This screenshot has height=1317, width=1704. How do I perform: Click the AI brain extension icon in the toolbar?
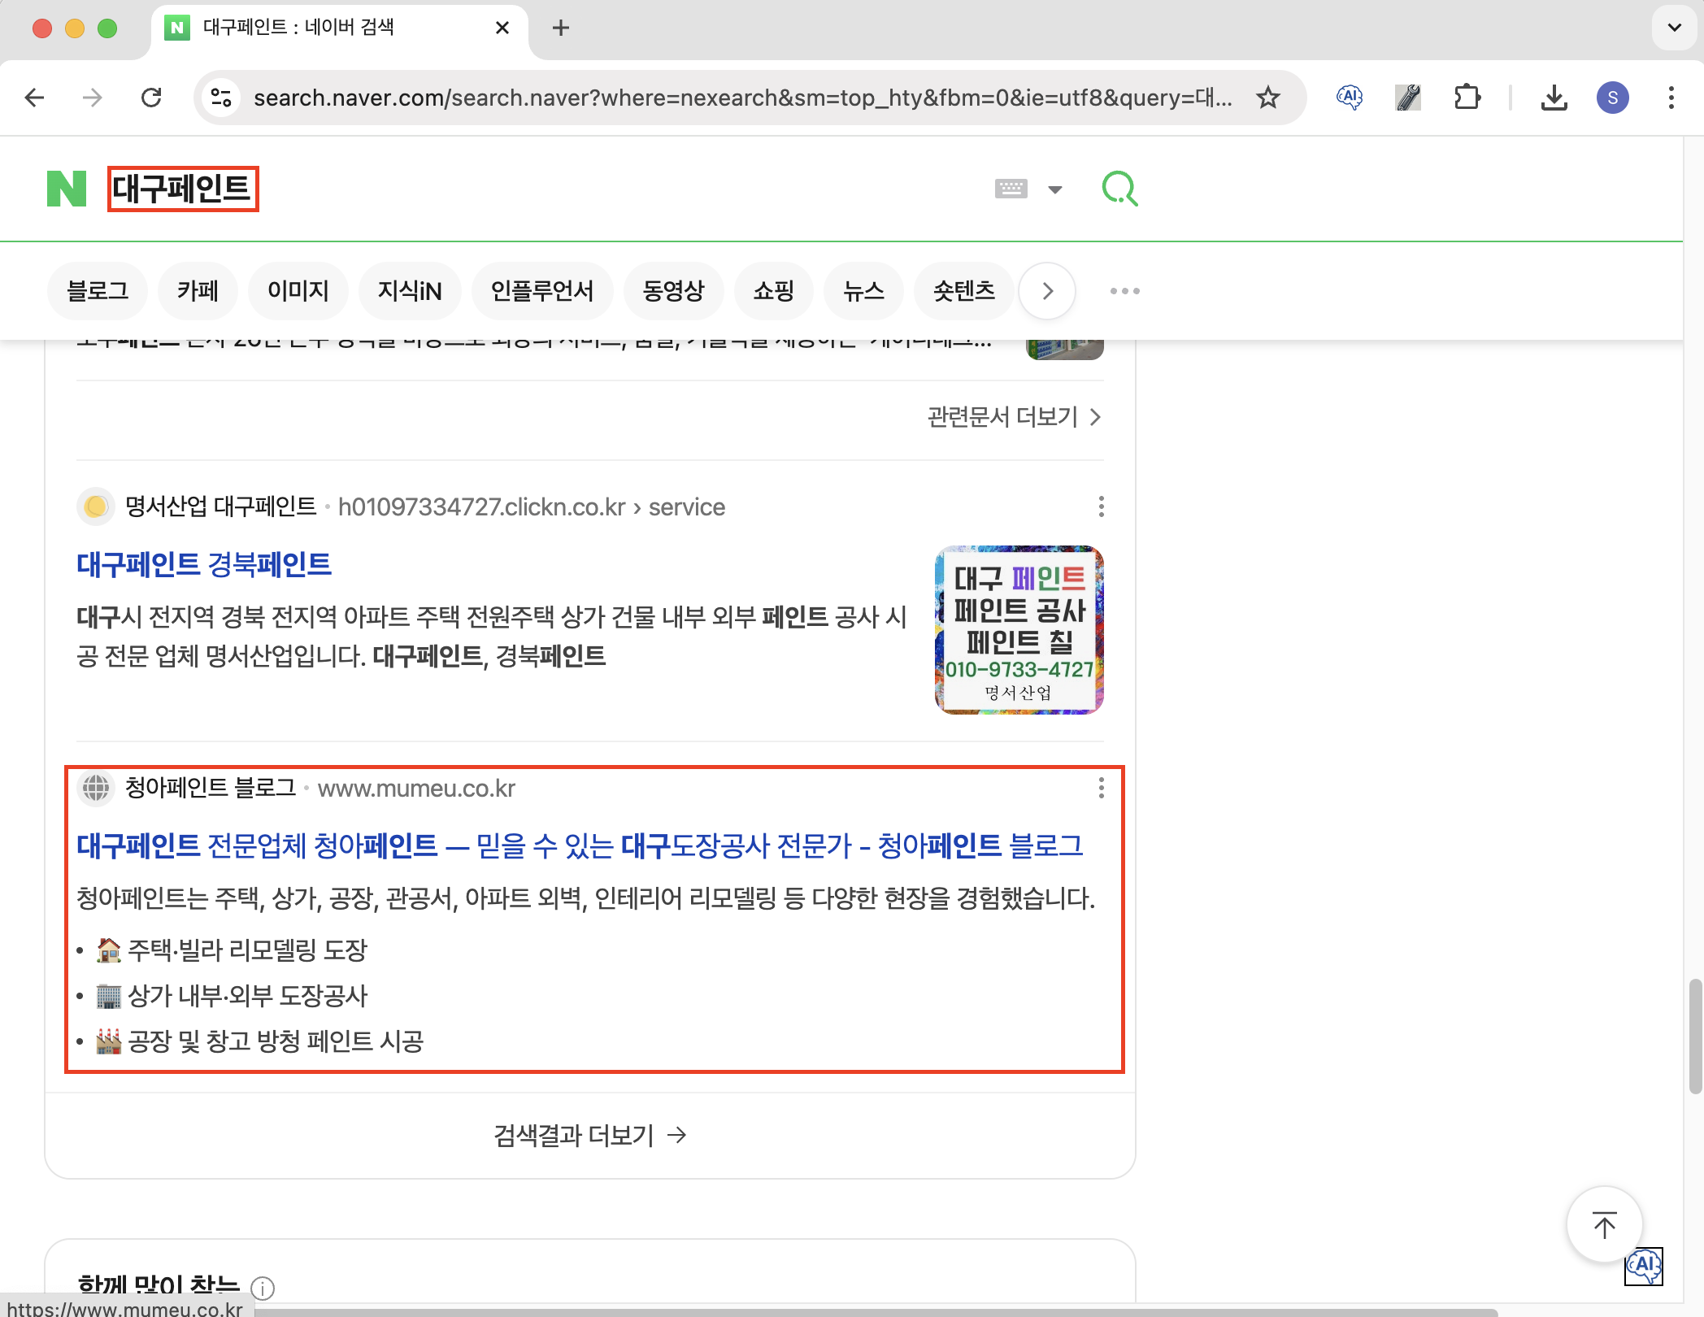coord(1350,98)
